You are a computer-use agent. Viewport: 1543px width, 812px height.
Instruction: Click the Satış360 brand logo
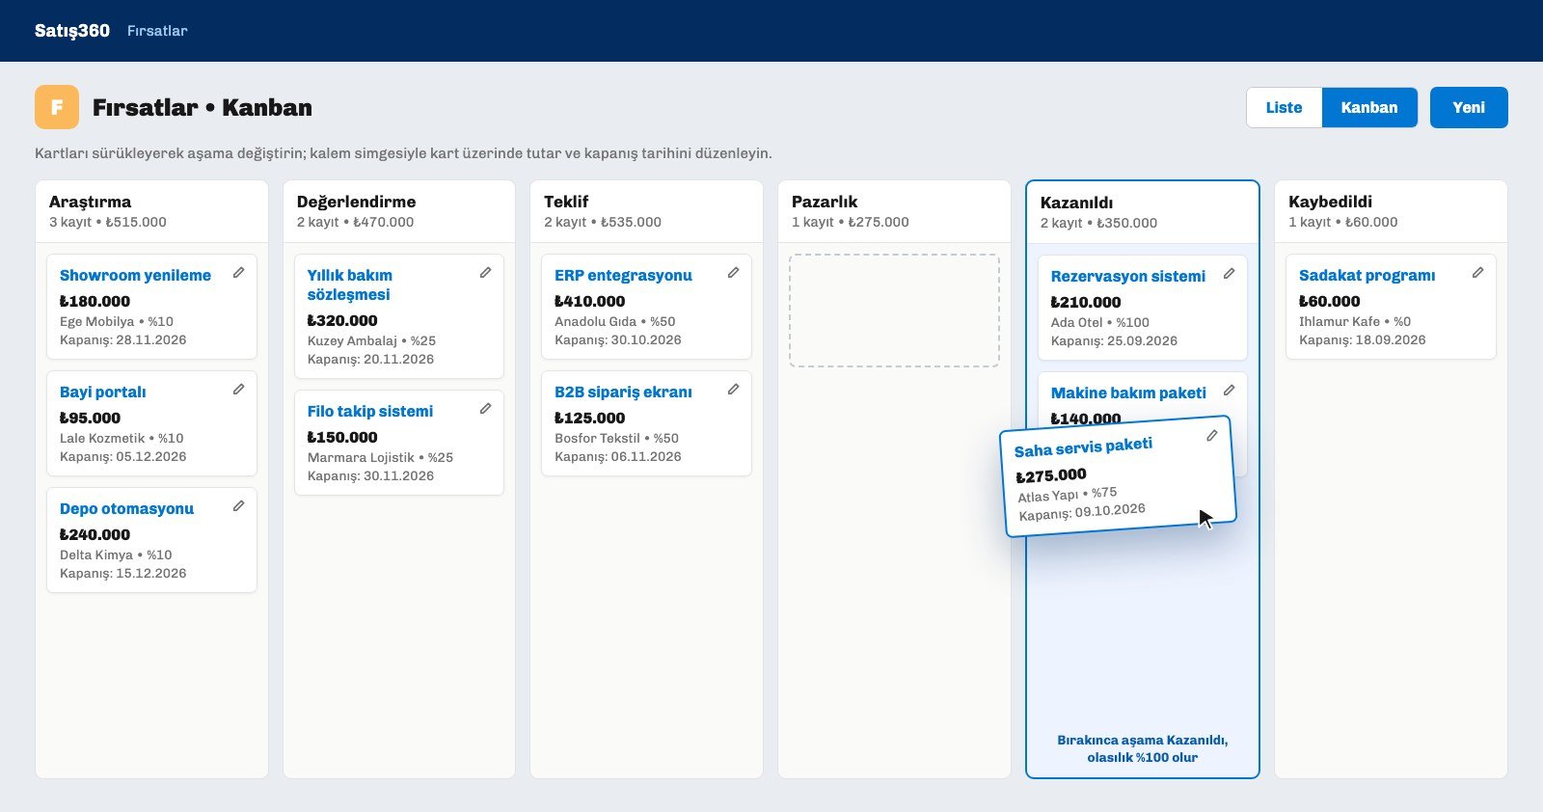click(x=72, y=31)
